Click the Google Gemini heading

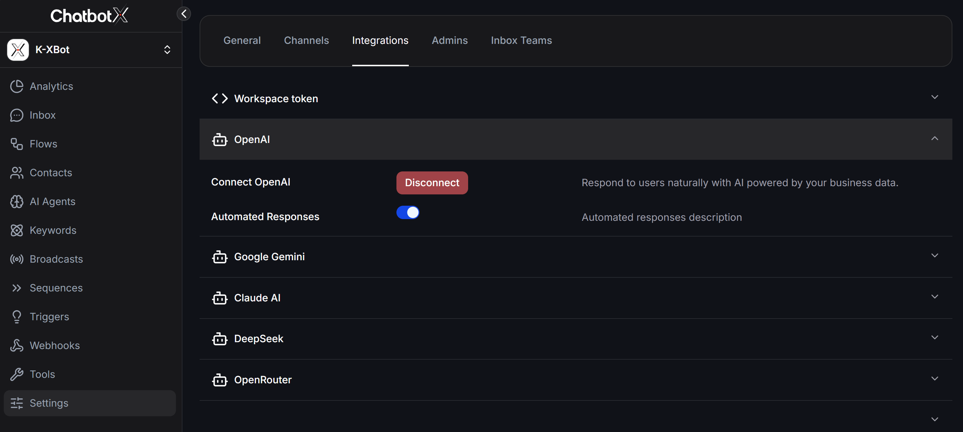pyautogui.click(x=269, y=257)
